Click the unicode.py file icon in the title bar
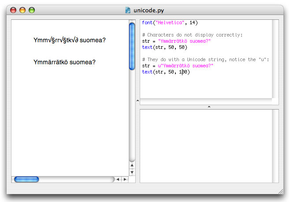 [x=128, y=10]
